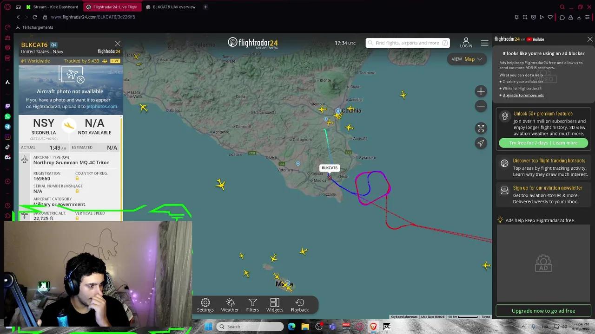Open browser search tabs magnifier icon
Screen dimensions: 595x334
tap(562, 7)
